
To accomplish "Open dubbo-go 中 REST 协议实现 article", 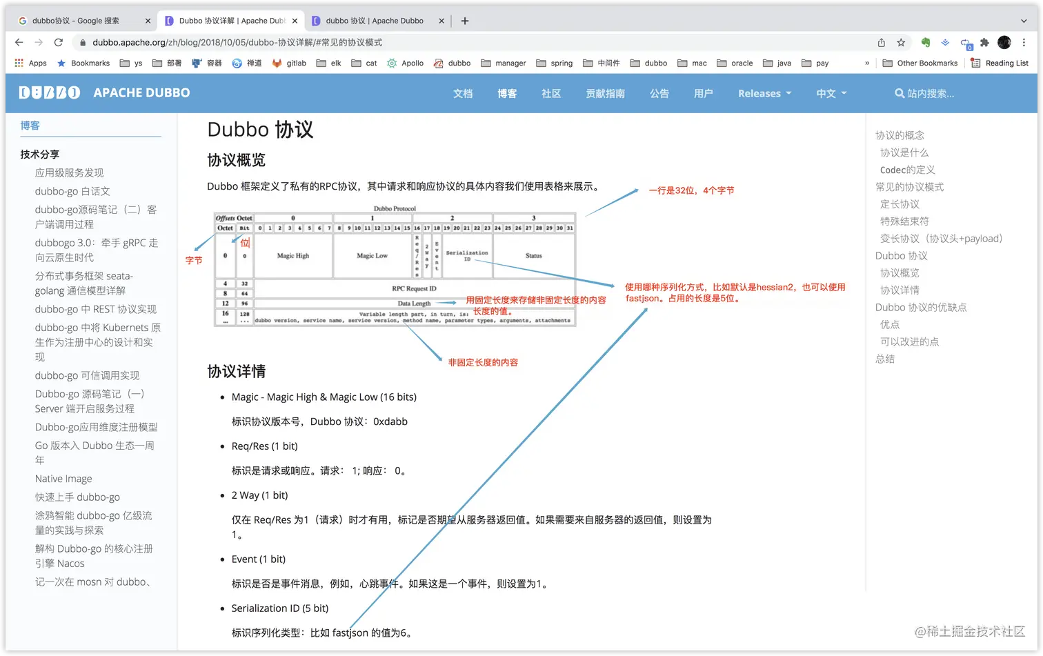I will pyautogui.click(x=96, y=309).
